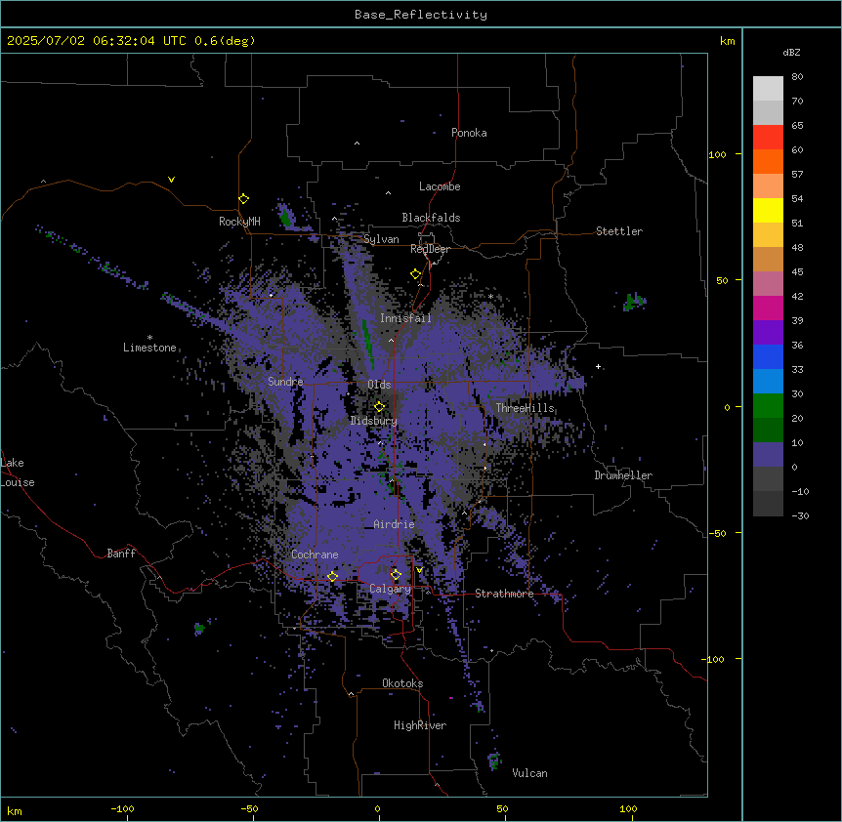Click the dBZ legend heading
842x822 pixels.
pos(791,53)
